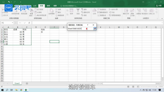Open the 排序 (Sort) dialog button
164x92 pixels.
(x=71, y=12)
